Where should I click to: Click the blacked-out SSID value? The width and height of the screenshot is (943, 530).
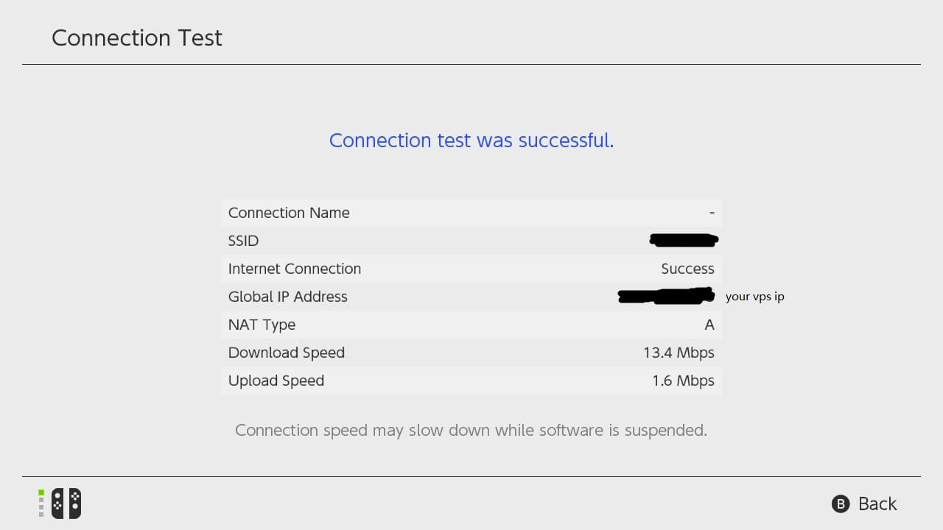click(x=684, y=240)
